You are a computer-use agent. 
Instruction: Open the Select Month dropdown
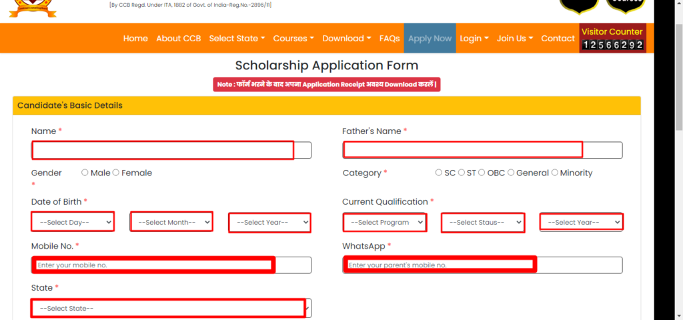click(x=171, y=222)
